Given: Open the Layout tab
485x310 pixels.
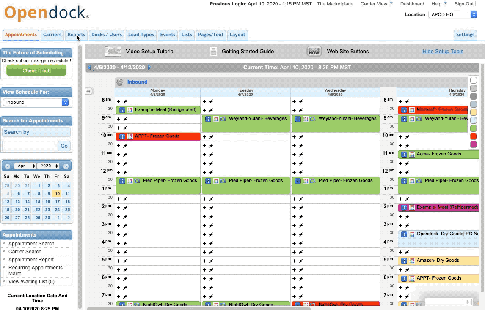Looking at the screenshot, I should pos(237,35).
